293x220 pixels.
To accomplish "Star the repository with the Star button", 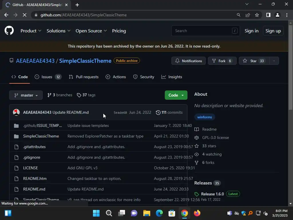I will click(254, 61).
